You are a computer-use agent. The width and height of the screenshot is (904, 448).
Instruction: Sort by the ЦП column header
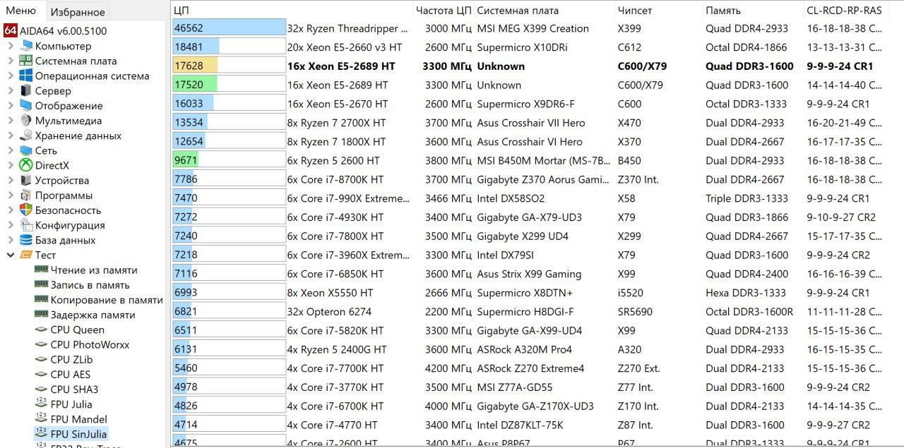point(292,11)
